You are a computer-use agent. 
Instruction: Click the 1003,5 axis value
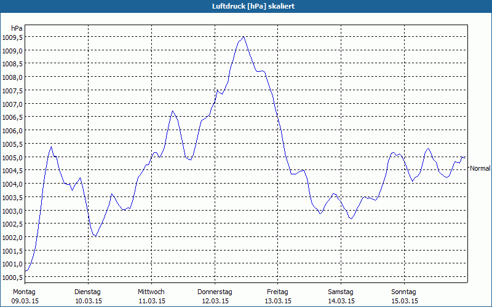coord(12,197)
